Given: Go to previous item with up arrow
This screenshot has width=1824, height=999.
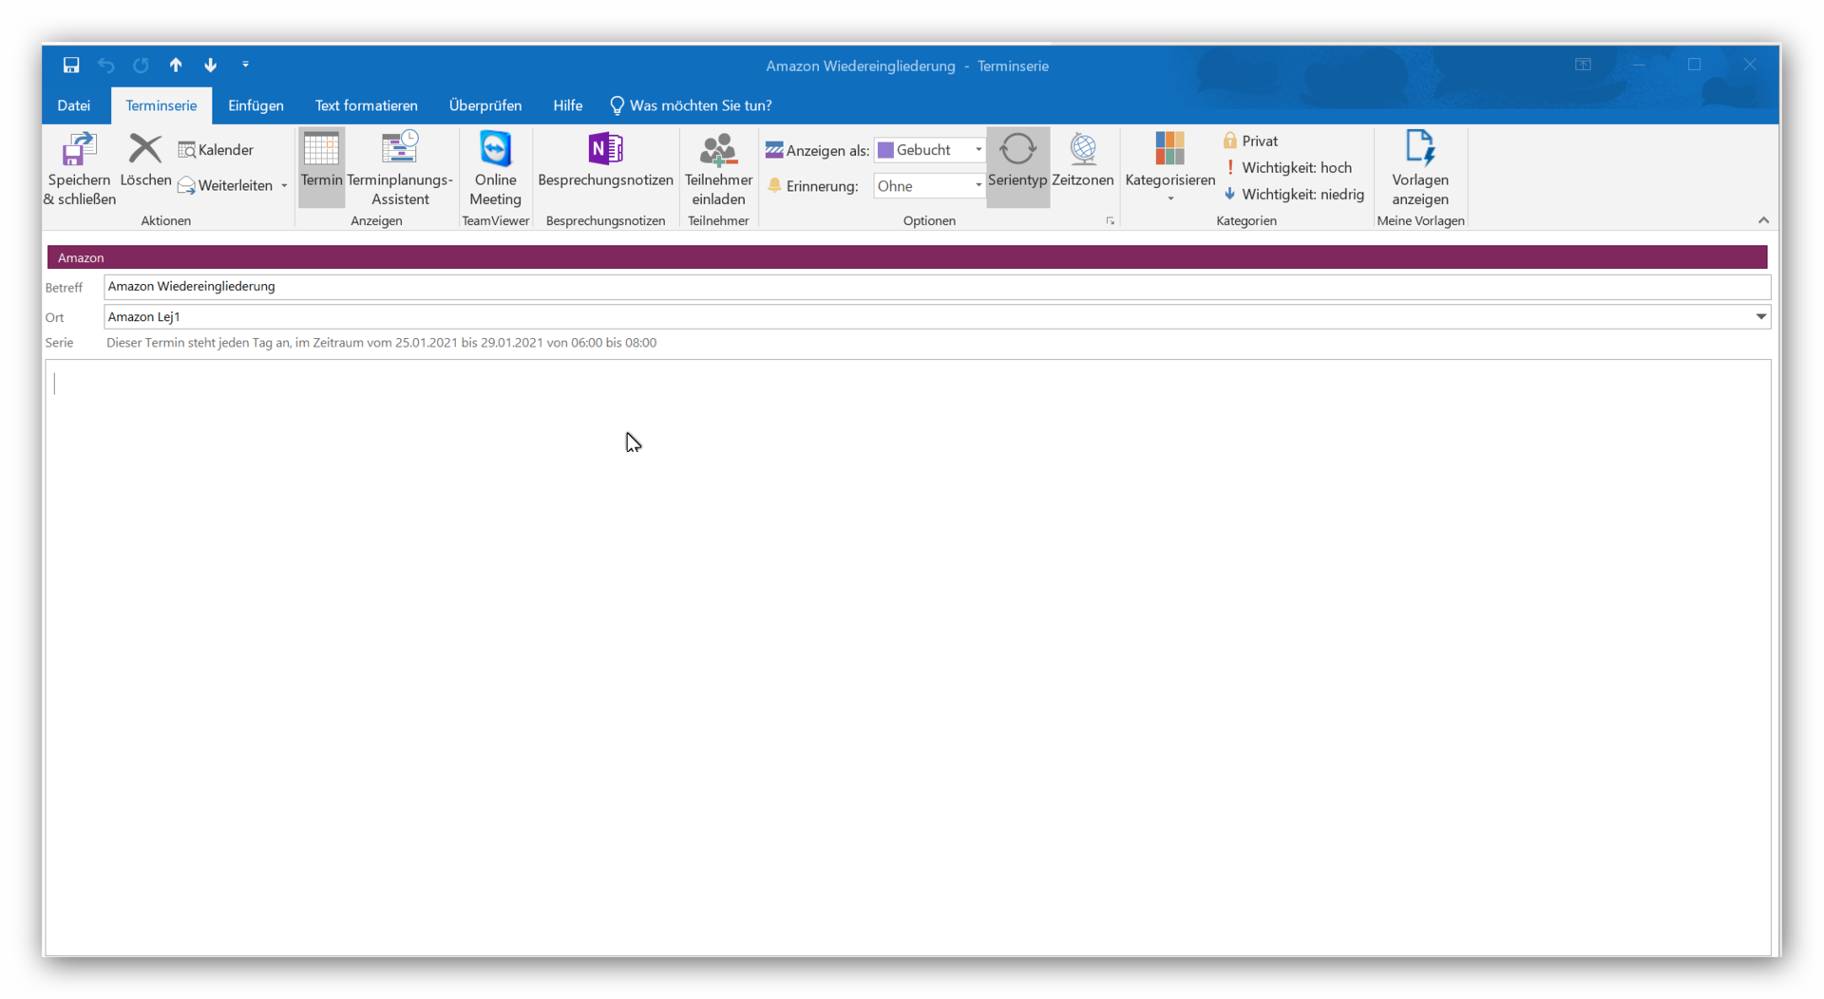Looking at the screenshot, I should (x=176, y=65).
